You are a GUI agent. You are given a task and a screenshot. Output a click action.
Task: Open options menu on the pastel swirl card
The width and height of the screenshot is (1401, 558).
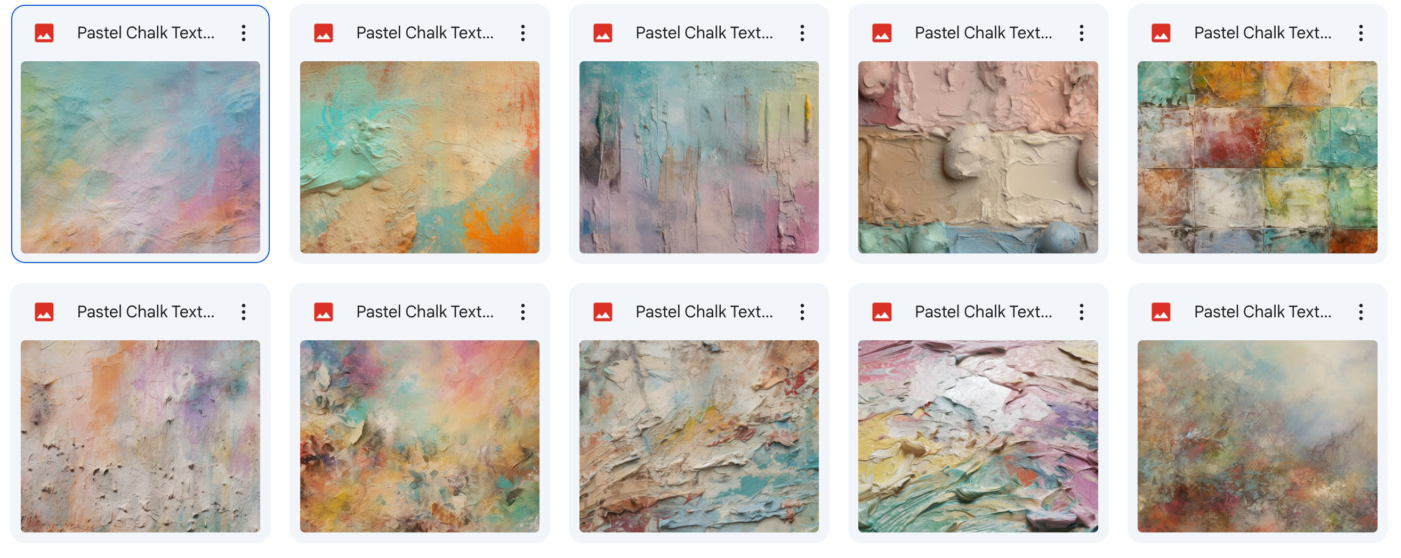click(x=1082, y=312)
